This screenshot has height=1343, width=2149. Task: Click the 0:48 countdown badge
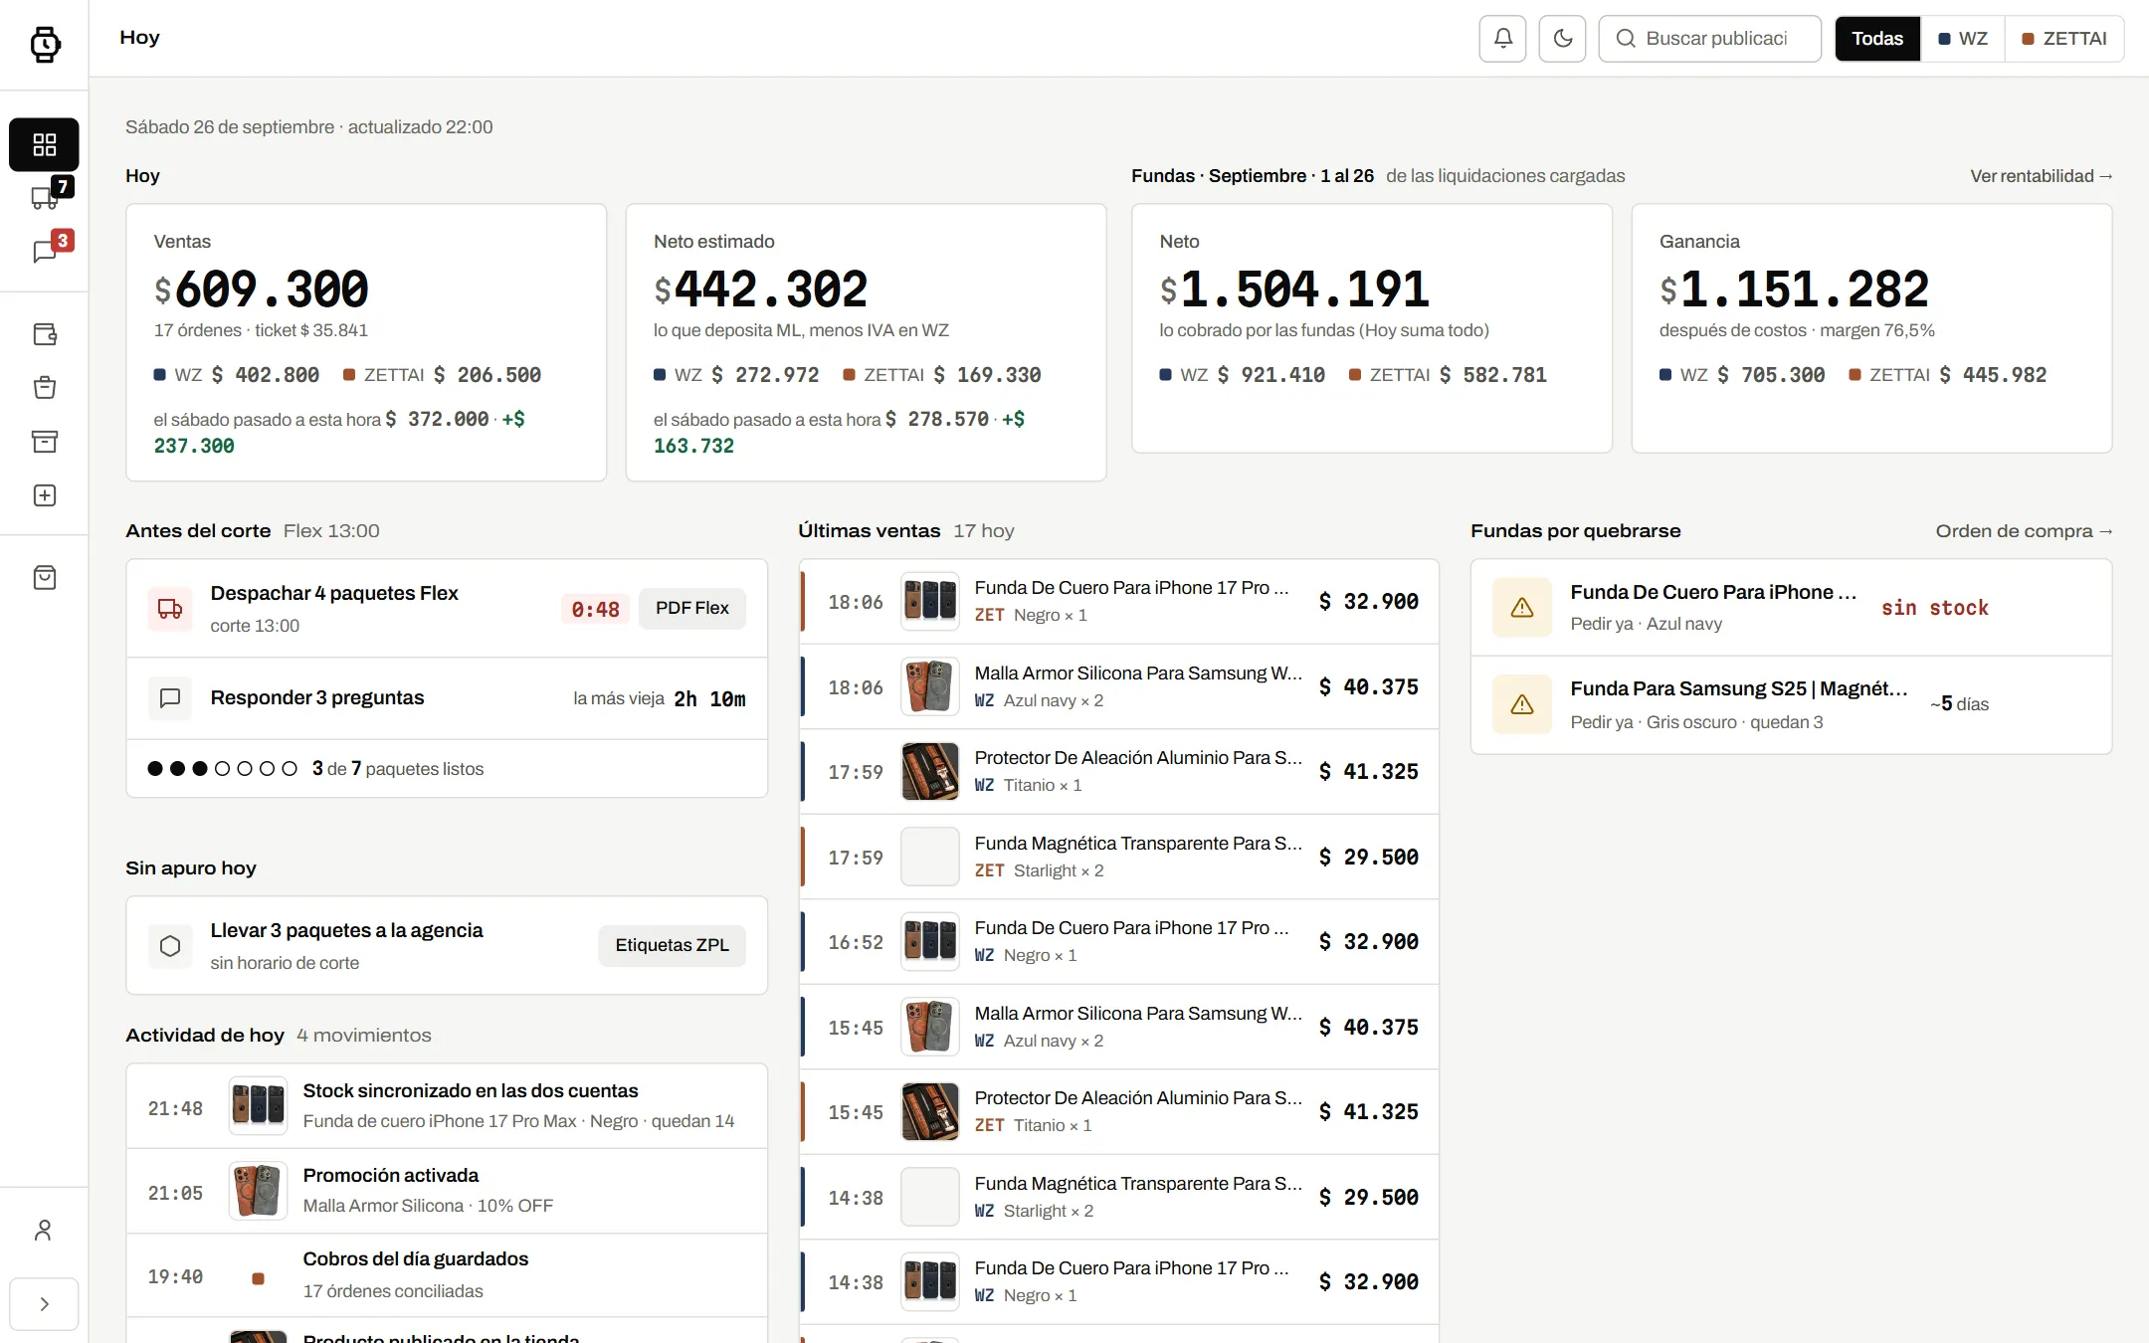(x=595, y=609)
